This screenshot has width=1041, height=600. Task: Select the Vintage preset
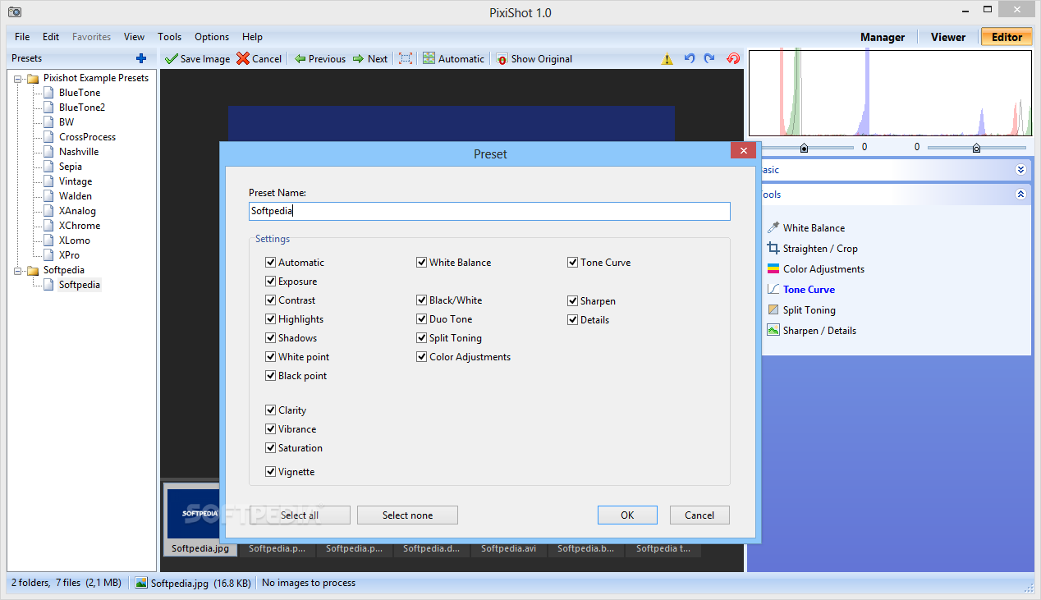pos(76,181)
